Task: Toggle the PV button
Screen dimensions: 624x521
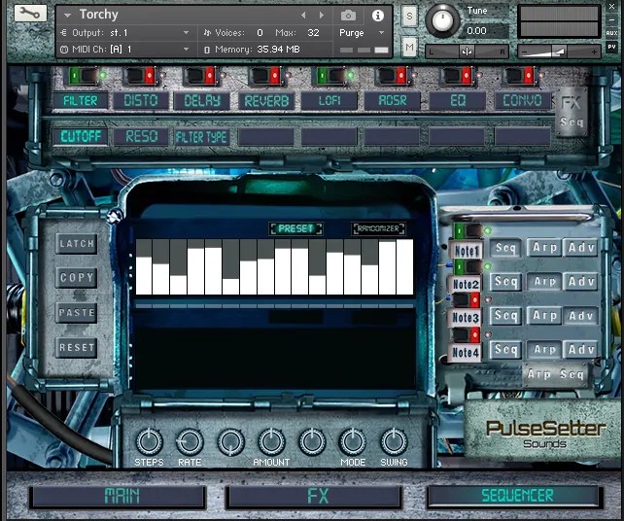Action: [611, 47]
